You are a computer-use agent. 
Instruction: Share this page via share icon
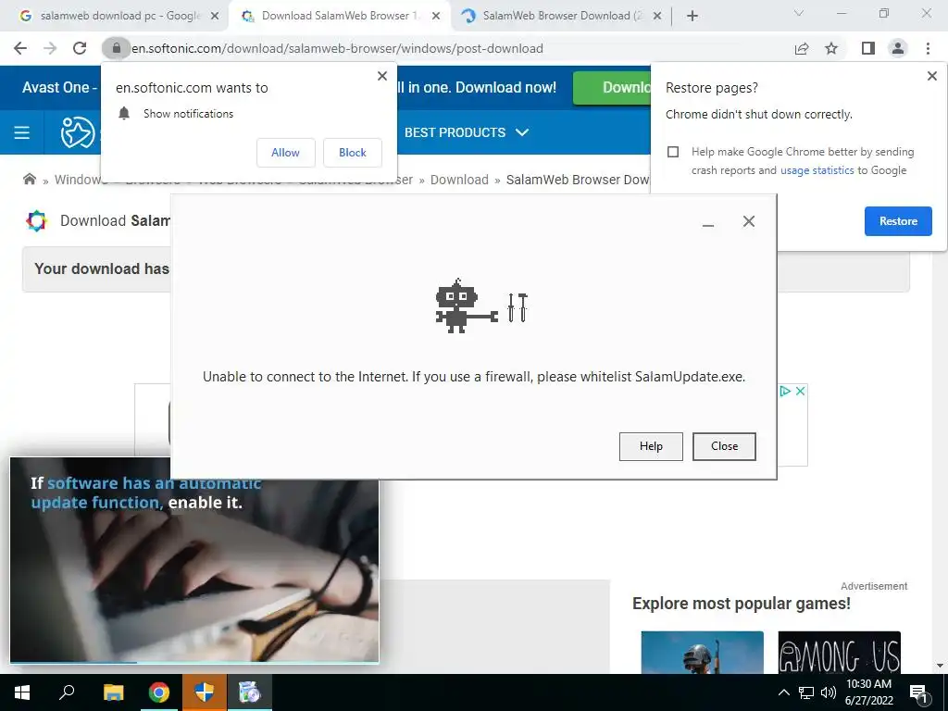tap(802, 48)
